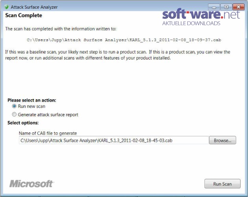
Task: Start scanning with the Run Scan button
Action: pos(222,184)
